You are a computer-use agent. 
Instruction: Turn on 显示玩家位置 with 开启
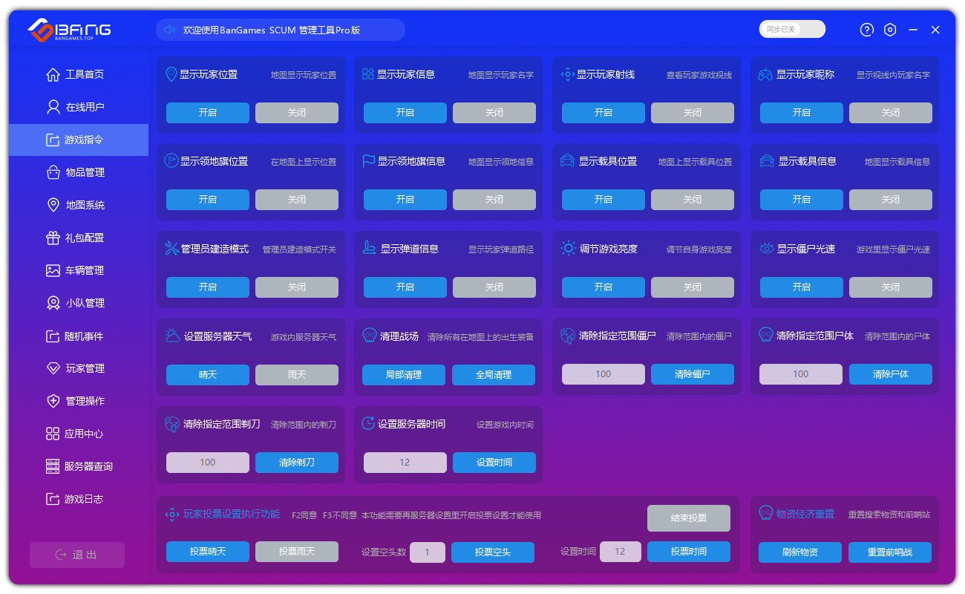208,113
